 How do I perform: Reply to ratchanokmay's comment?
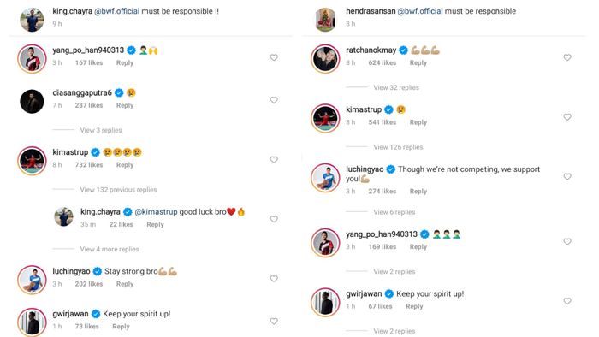(x=418, y=62)
